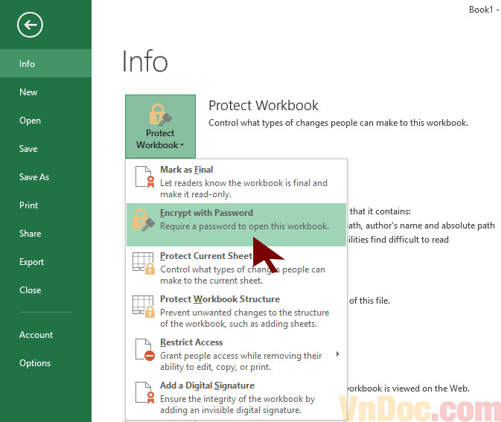
Task: Open Save As in the sidebar
Action: click(x=45, y=177)
